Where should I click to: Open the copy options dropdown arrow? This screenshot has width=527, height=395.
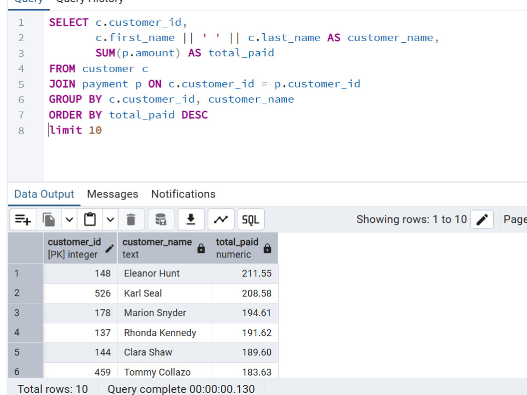click(x=70, y=220)
